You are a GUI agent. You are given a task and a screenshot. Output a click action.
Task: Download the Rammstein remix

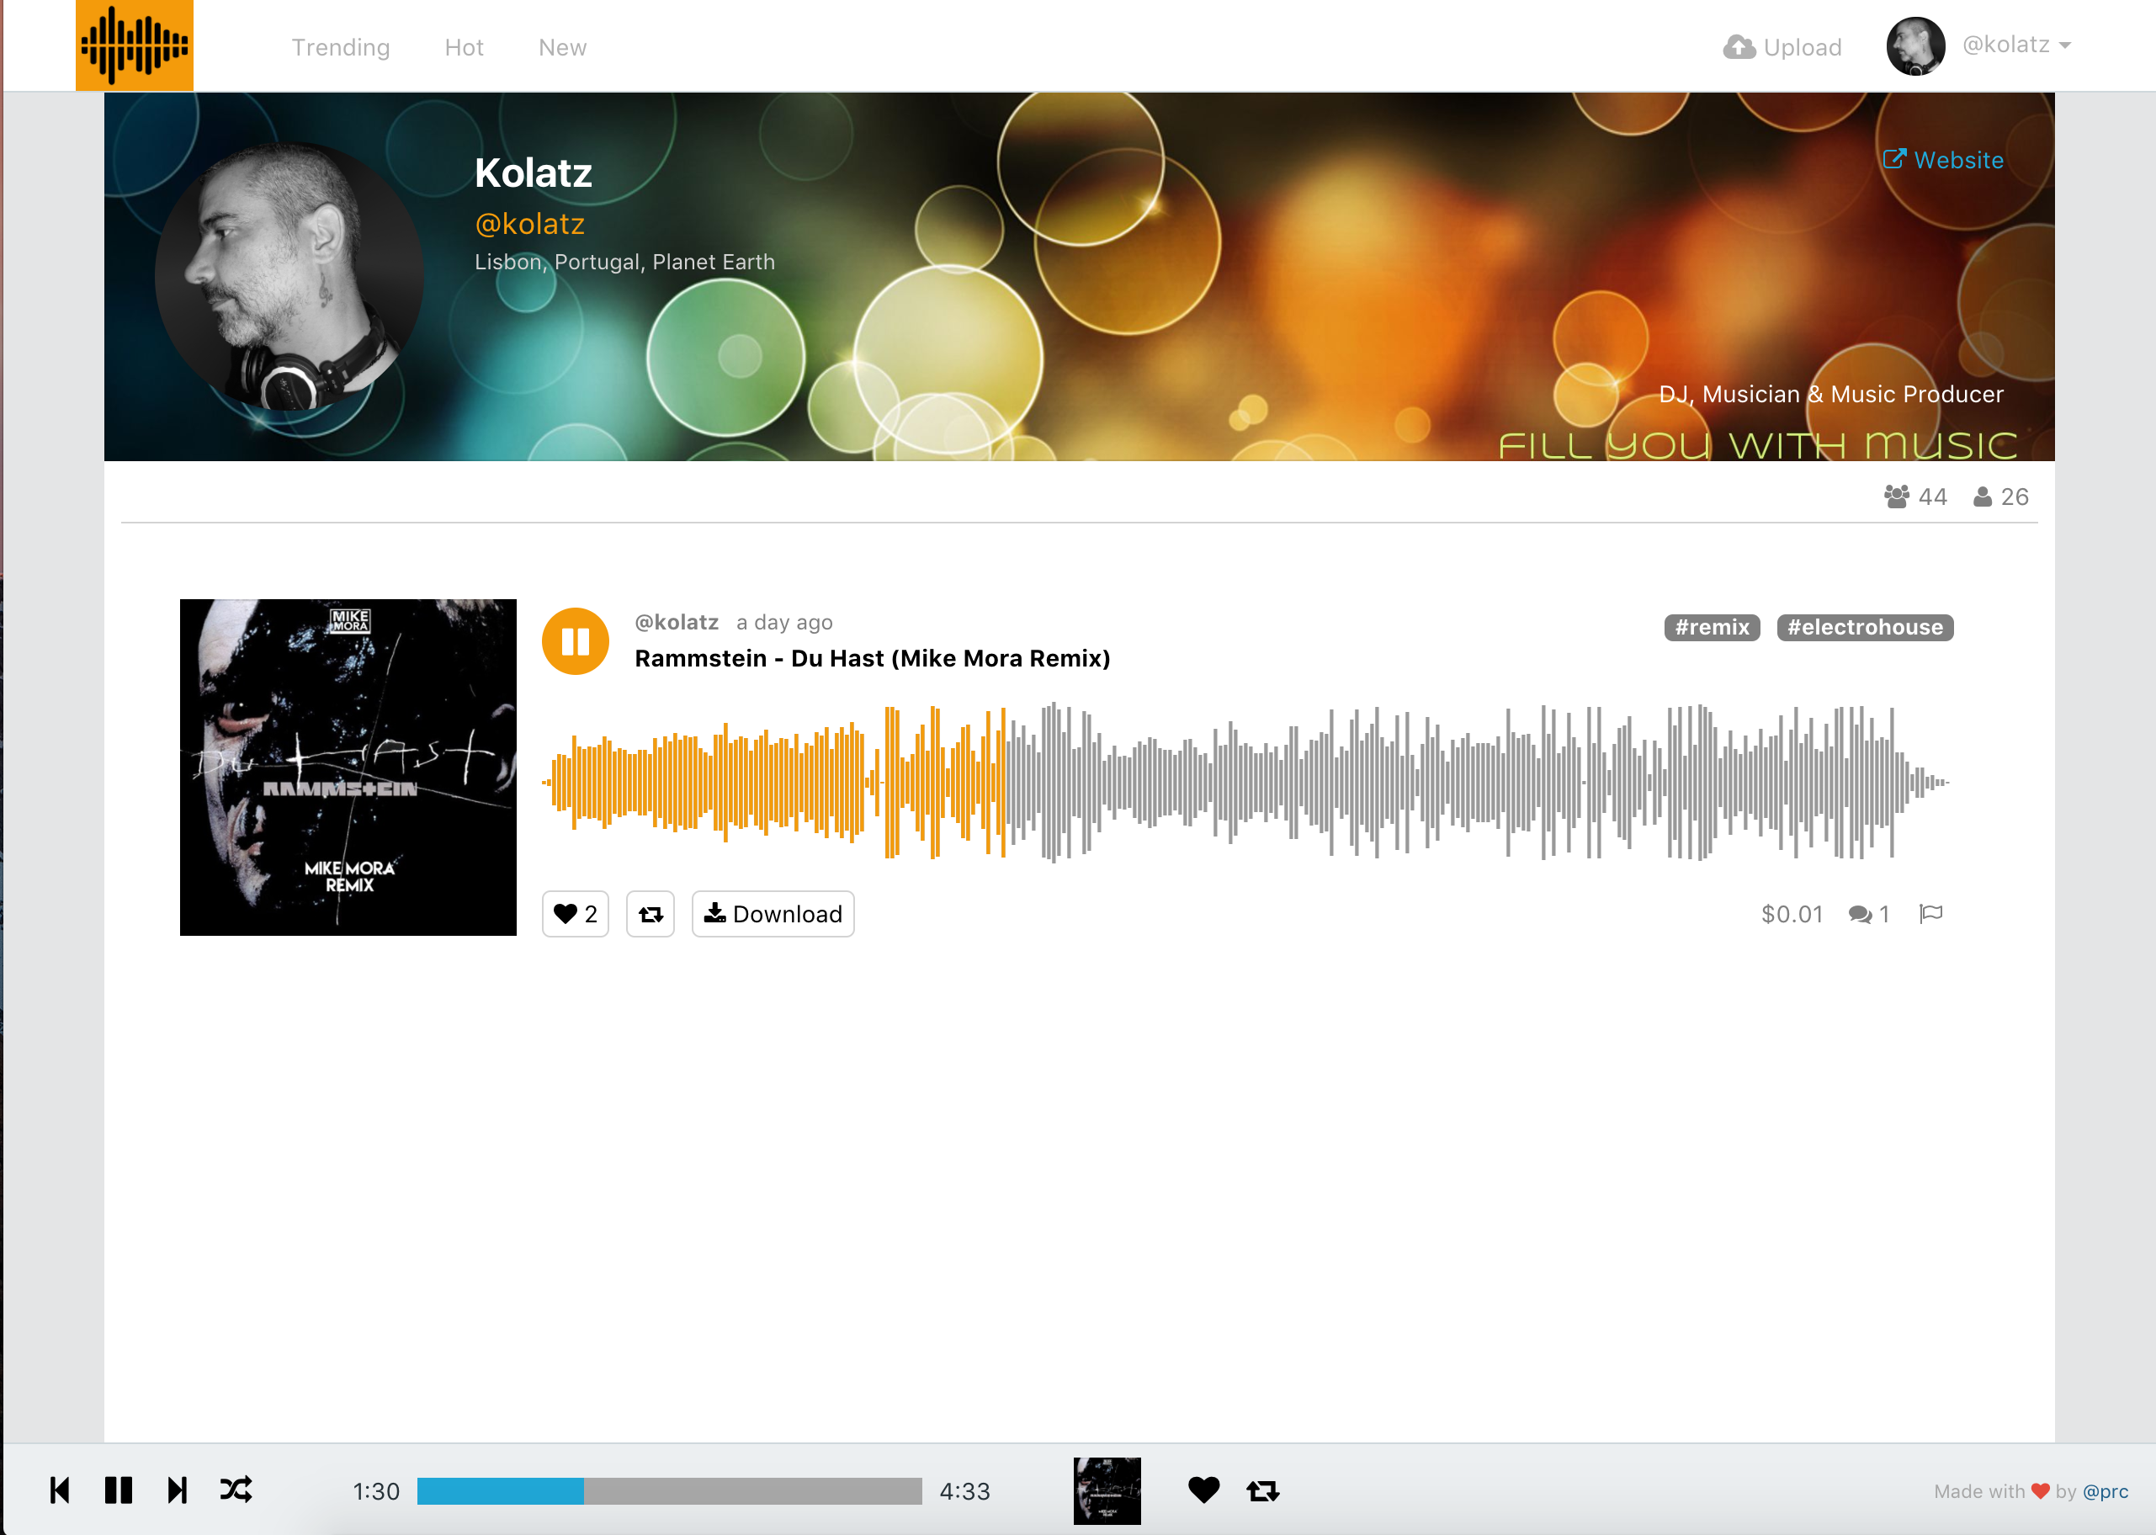pyautogui.click(x=773, y=914)
